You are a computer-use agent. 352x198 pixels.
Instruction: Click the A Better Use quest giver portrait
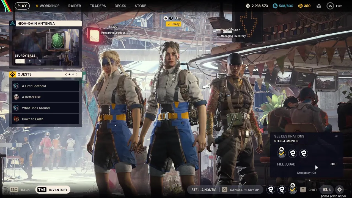16,97
